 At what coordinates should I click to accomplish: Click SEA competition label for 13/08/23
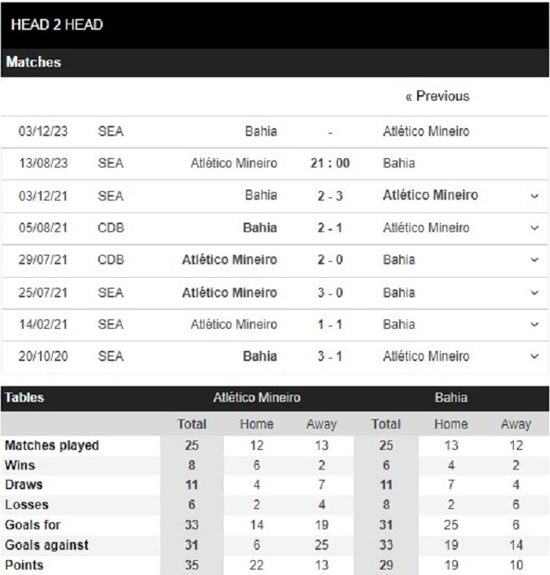pos(111,163)
